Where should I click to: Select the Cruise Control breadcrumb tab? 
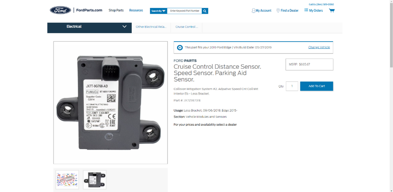(x=186, y=27)
